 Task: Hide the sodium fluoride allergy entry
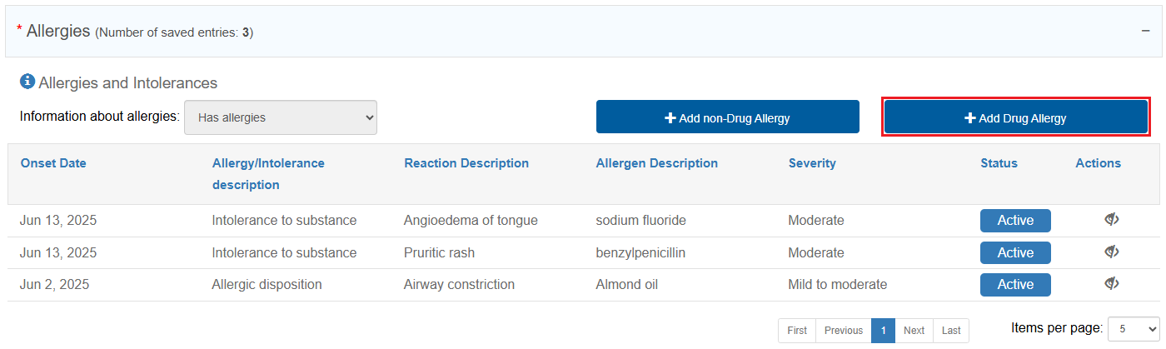tap(1111, 220)
